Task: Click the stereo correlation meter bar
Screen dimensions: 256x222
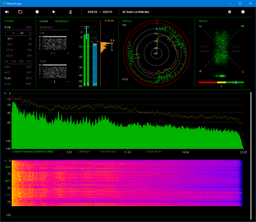Action: 221,82
